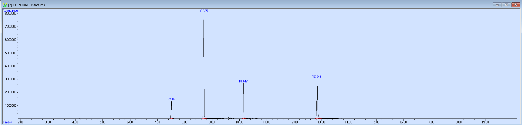The image size is (522, 125).
Task: Click the 11.00 time axis value
Action: (x=267, y=122)
